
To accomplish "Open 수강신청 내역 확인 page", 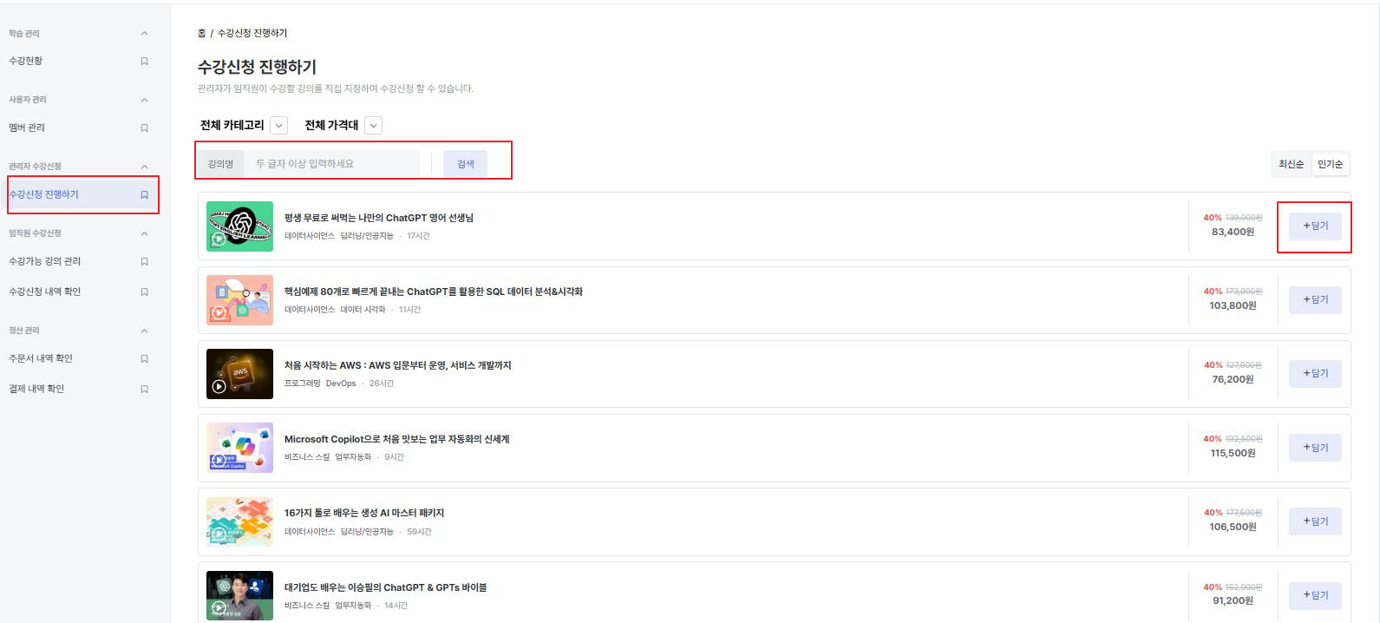I will (45, 292).
